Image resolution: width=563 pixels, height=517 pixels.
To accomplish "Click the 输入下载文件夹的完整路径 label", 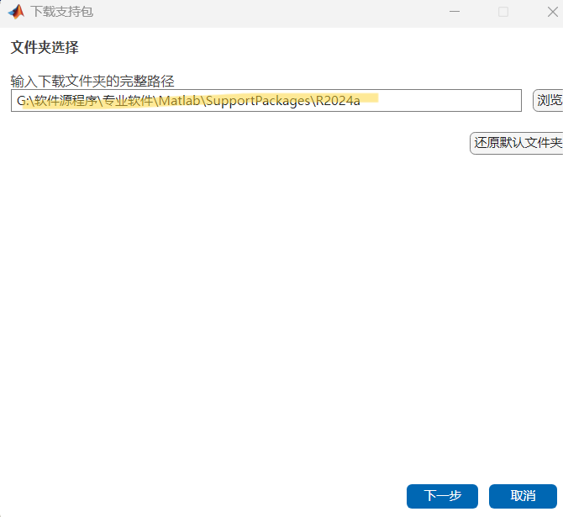I will 92,82.
